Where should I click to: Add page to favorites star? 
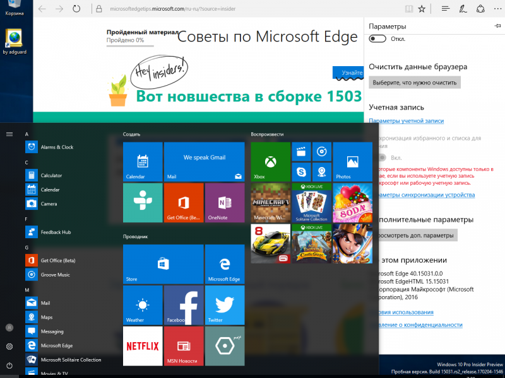click(x=422, y=9)
